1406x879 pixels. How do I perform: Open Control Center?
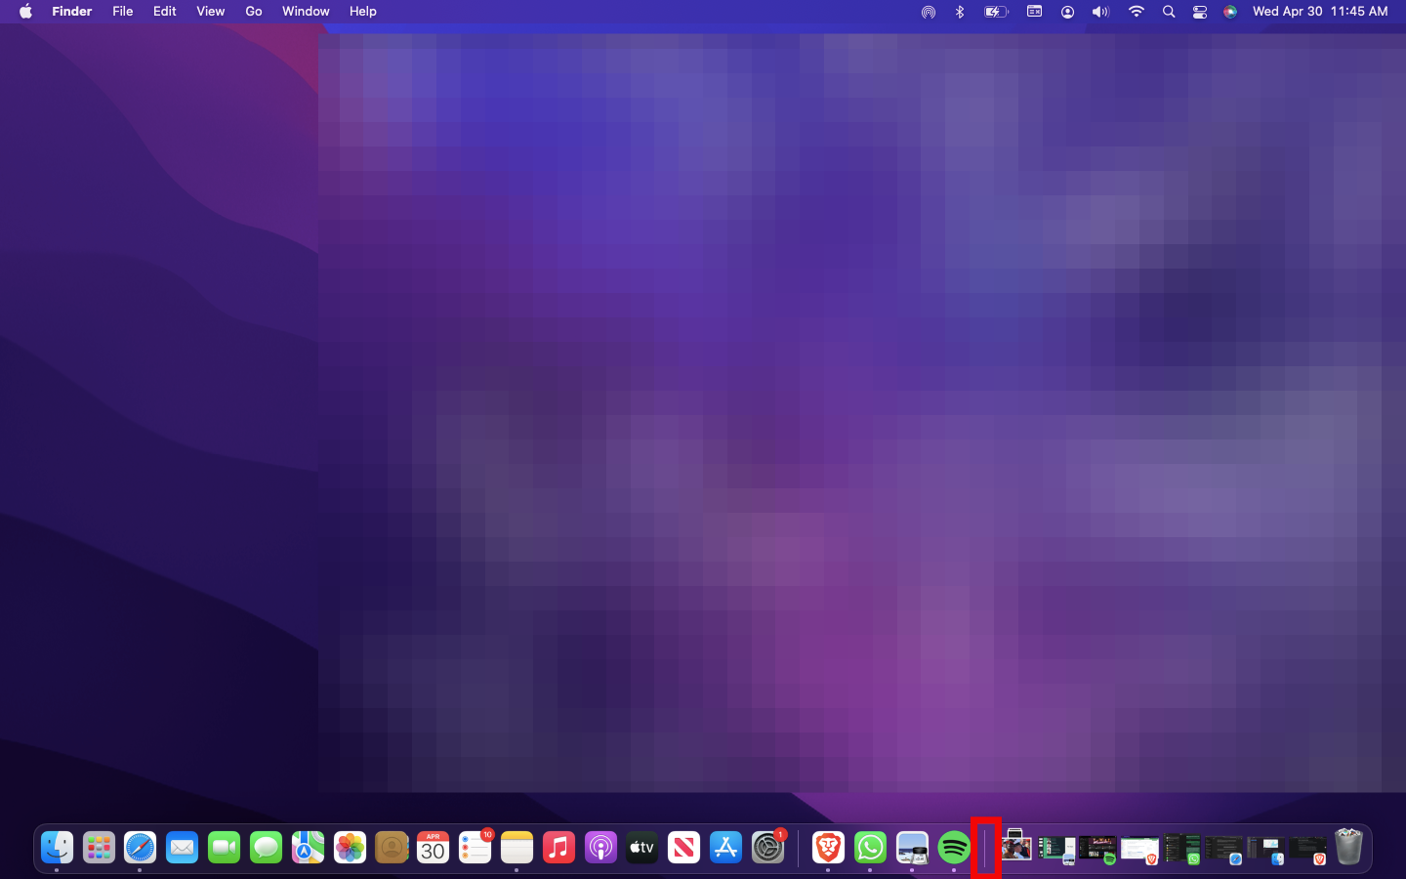(1200, 12)
